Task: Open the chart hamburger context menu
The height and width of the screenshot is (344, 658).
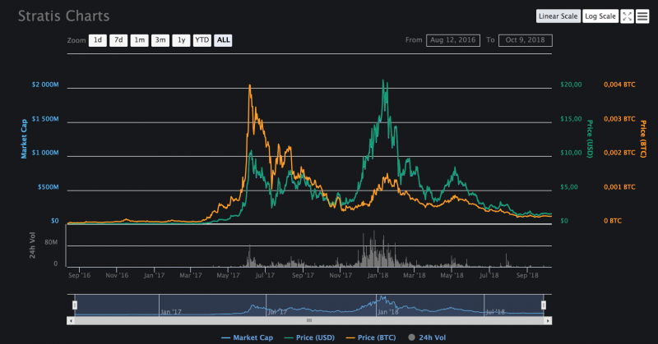Action: [642, 16]
